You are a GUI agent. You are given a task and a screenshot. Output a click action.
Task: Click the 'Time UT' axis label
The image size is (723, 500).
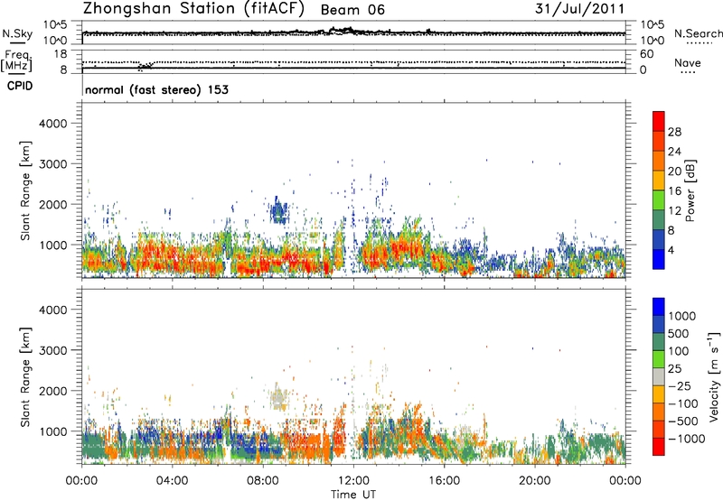tap(353, 495)
